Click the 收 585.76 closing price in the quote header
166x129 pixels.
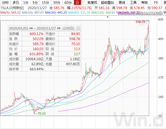[x=57, y=8]
